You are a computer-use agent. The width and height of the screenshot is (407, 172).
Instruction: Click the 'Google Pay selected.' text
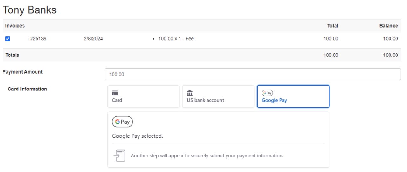coord(137,136)
